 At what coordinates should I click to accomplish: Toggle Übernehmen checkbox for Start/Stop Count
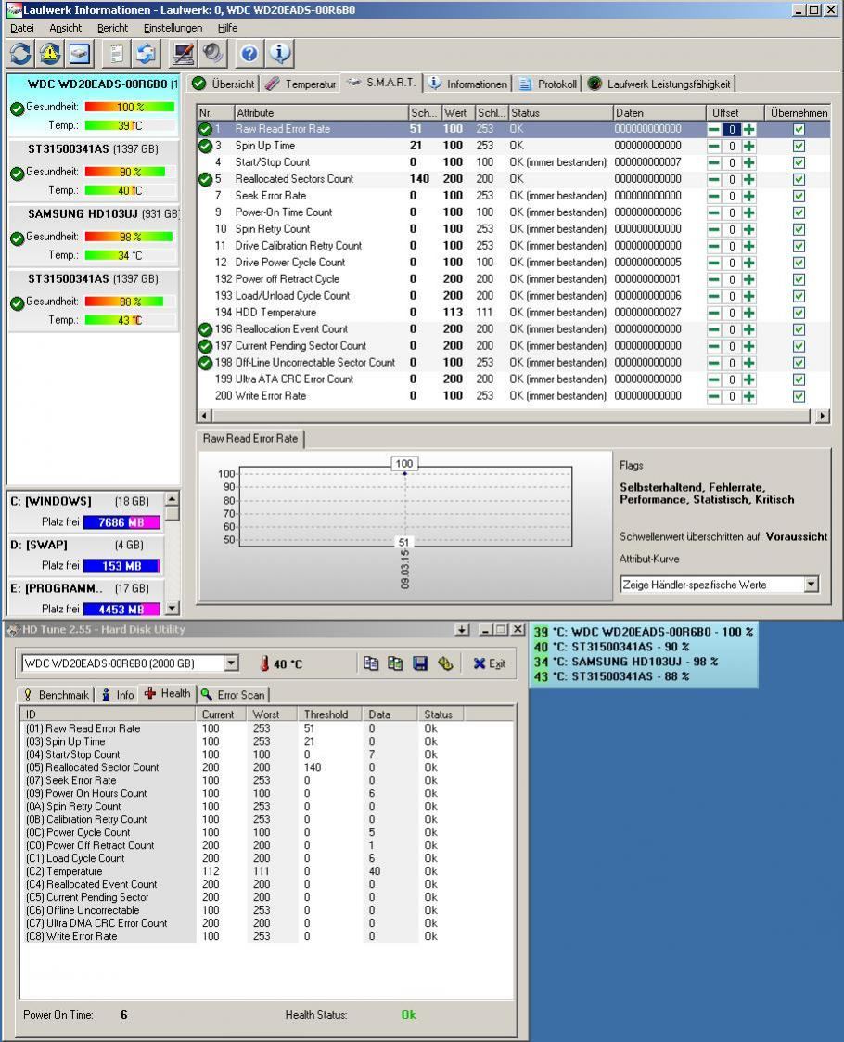(x=799, y=162)
